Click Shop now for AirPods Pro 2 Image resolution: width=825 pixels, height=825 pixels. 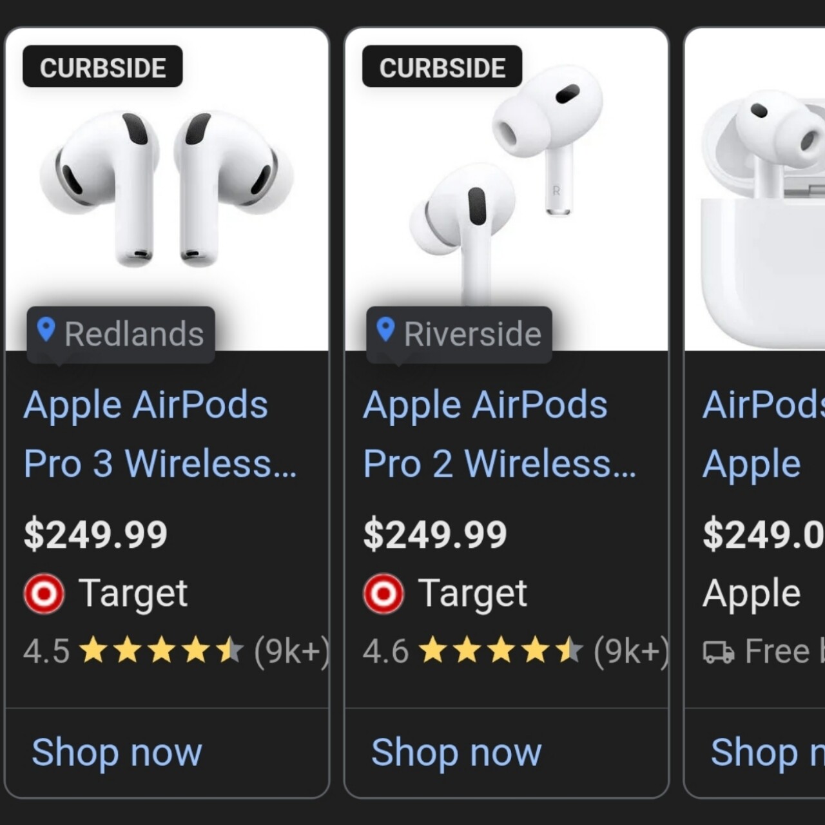point(456,752)
